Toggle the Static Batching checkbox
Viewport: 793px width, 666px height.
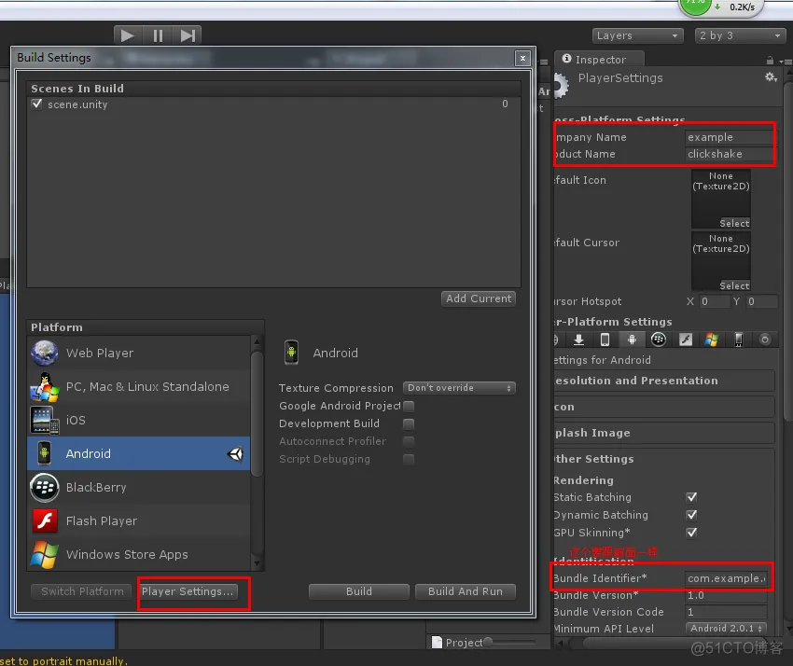click(x=691, y=497)
